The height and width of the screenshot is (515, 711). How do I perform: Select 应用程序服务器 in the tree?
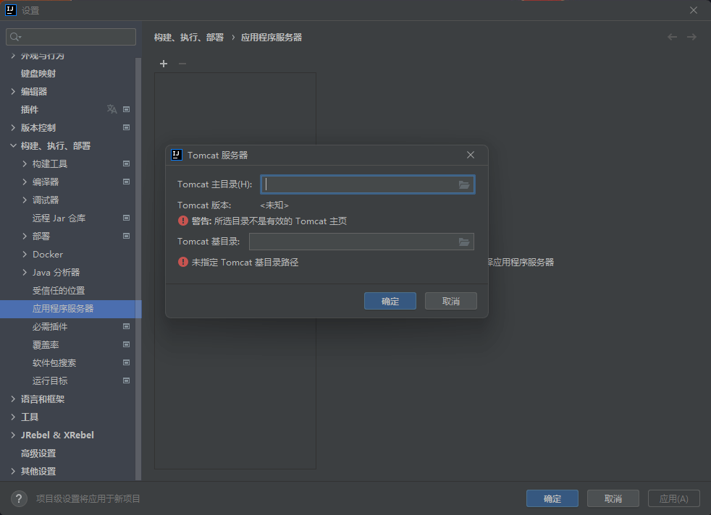point(71,308)
